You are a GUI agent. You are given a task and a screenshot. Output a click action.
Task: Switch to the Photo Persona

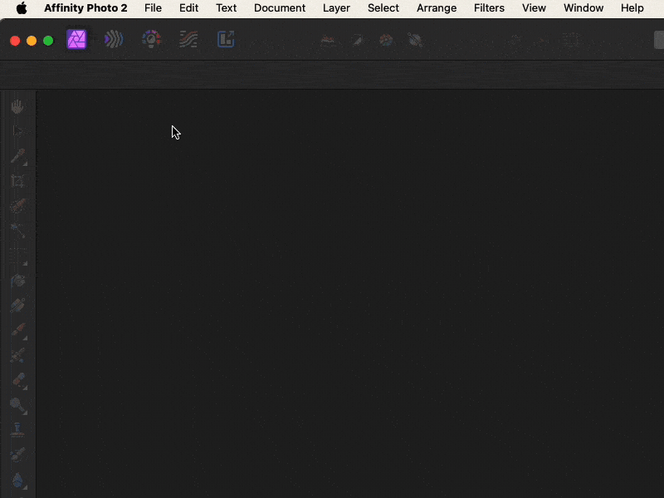click(x=76, y=40)
